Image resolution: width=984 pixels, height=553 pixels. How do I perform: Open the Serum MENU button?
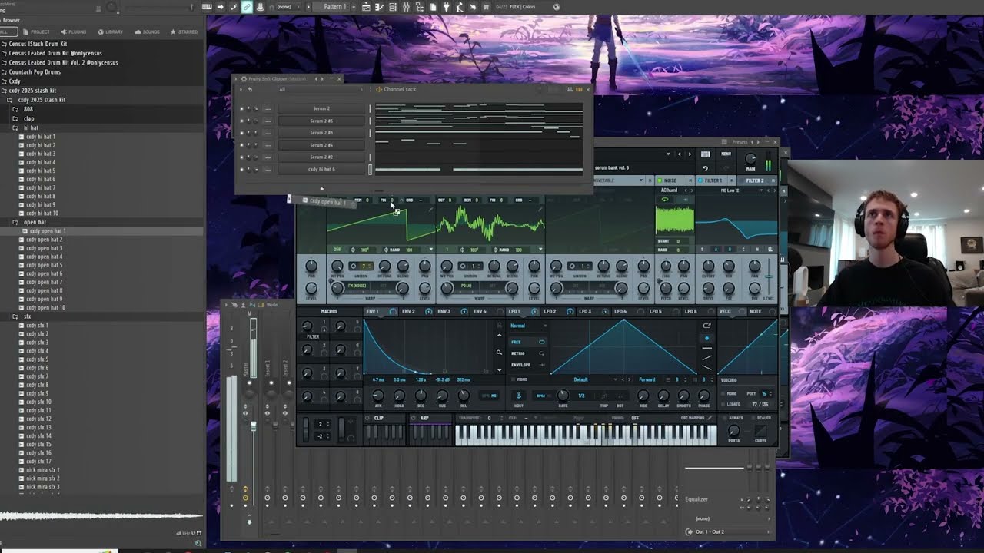[726, 154]
